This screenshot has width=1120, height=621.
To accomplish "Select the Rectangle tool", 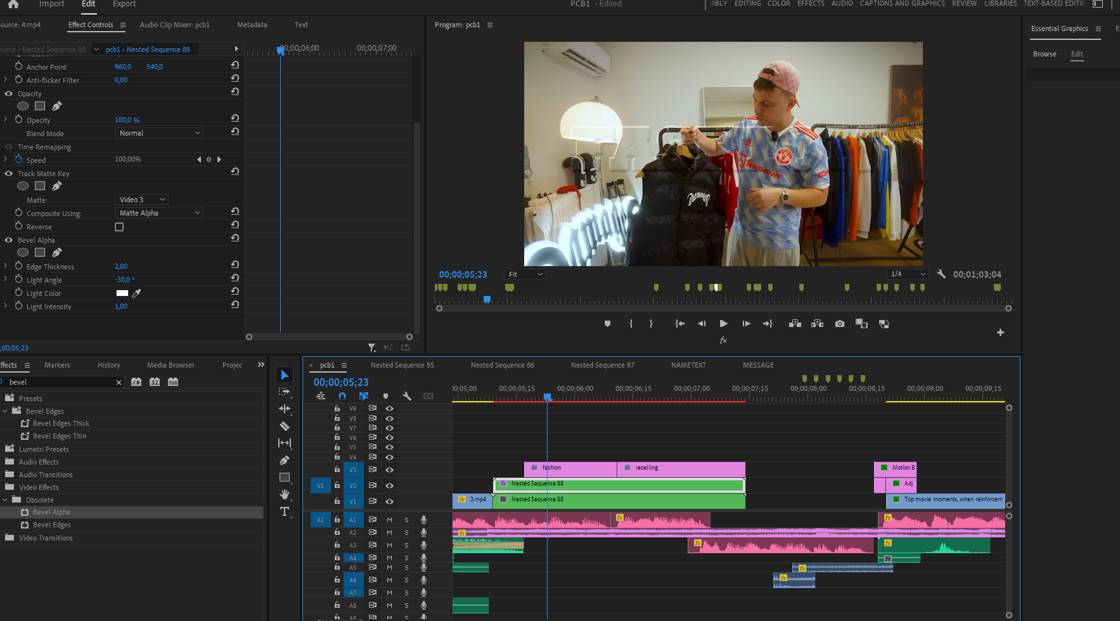I will click(285, 477).
